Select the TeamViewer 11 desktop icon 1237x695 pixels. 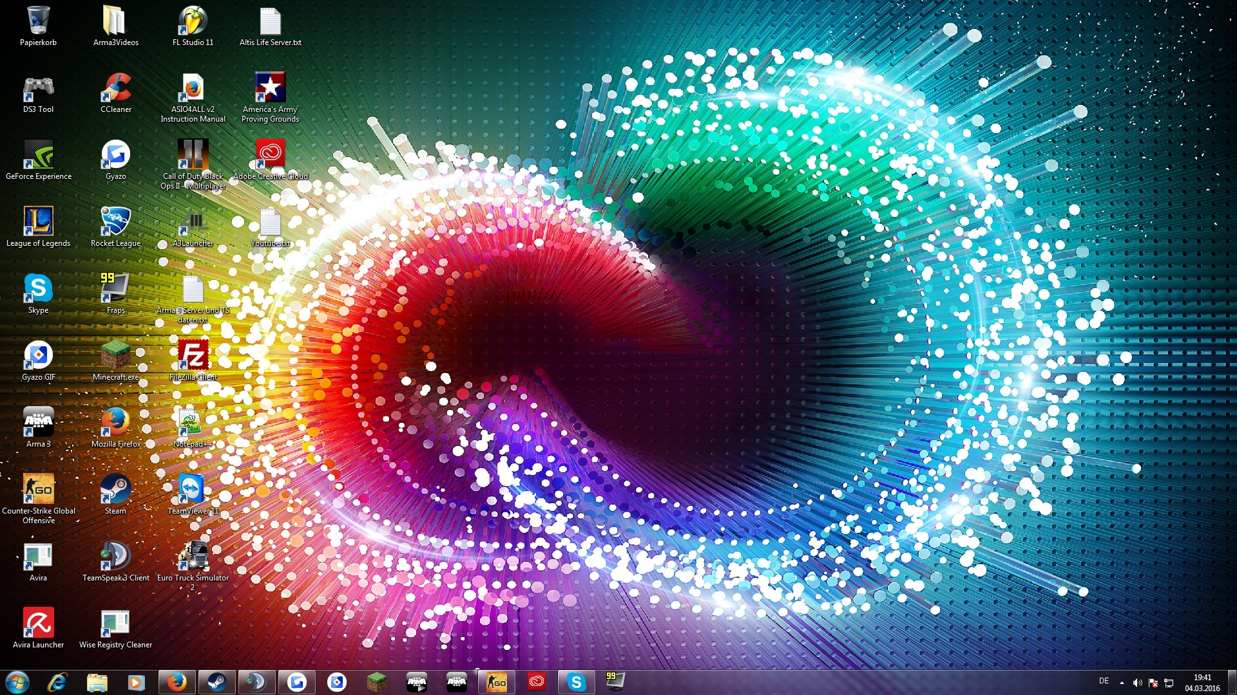(x=191, y=490)
